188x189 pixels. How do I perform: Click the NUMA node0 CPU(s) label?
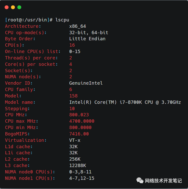(x=30, y=172)
